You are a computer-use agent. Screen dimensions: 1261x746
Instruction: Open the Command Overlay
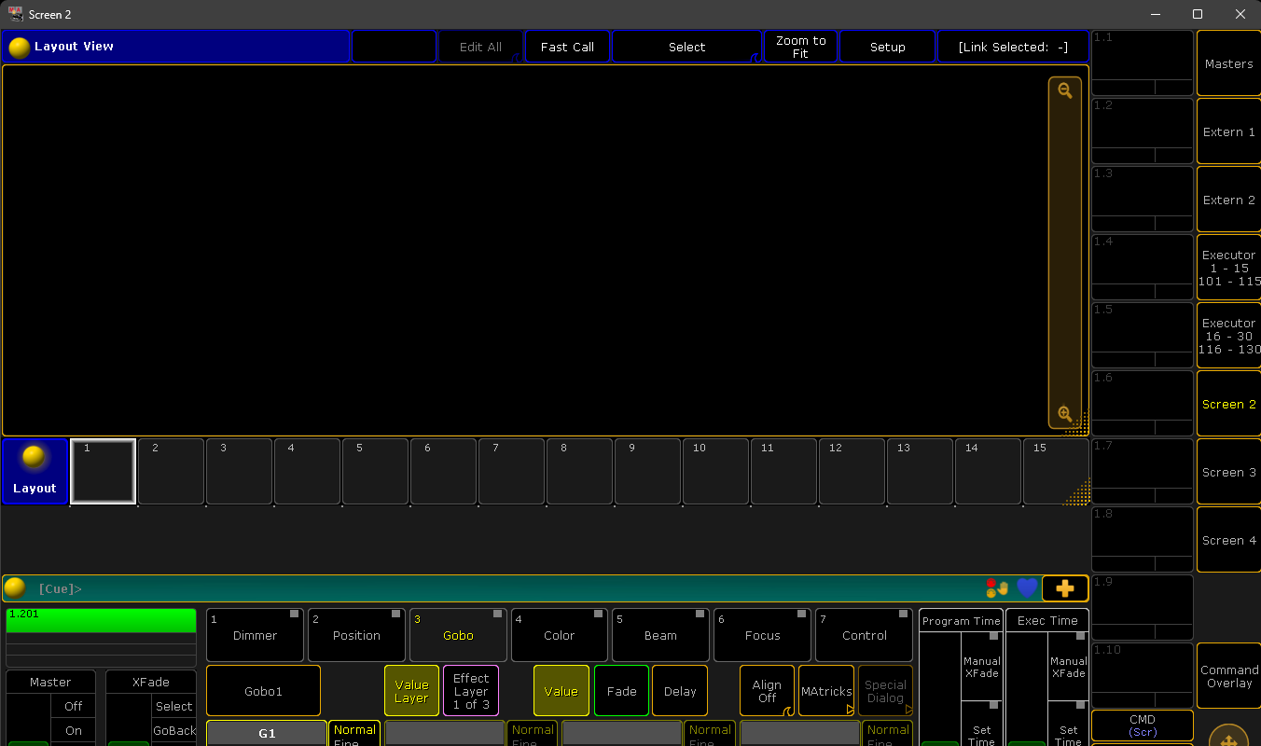[x=1228, y=676]
